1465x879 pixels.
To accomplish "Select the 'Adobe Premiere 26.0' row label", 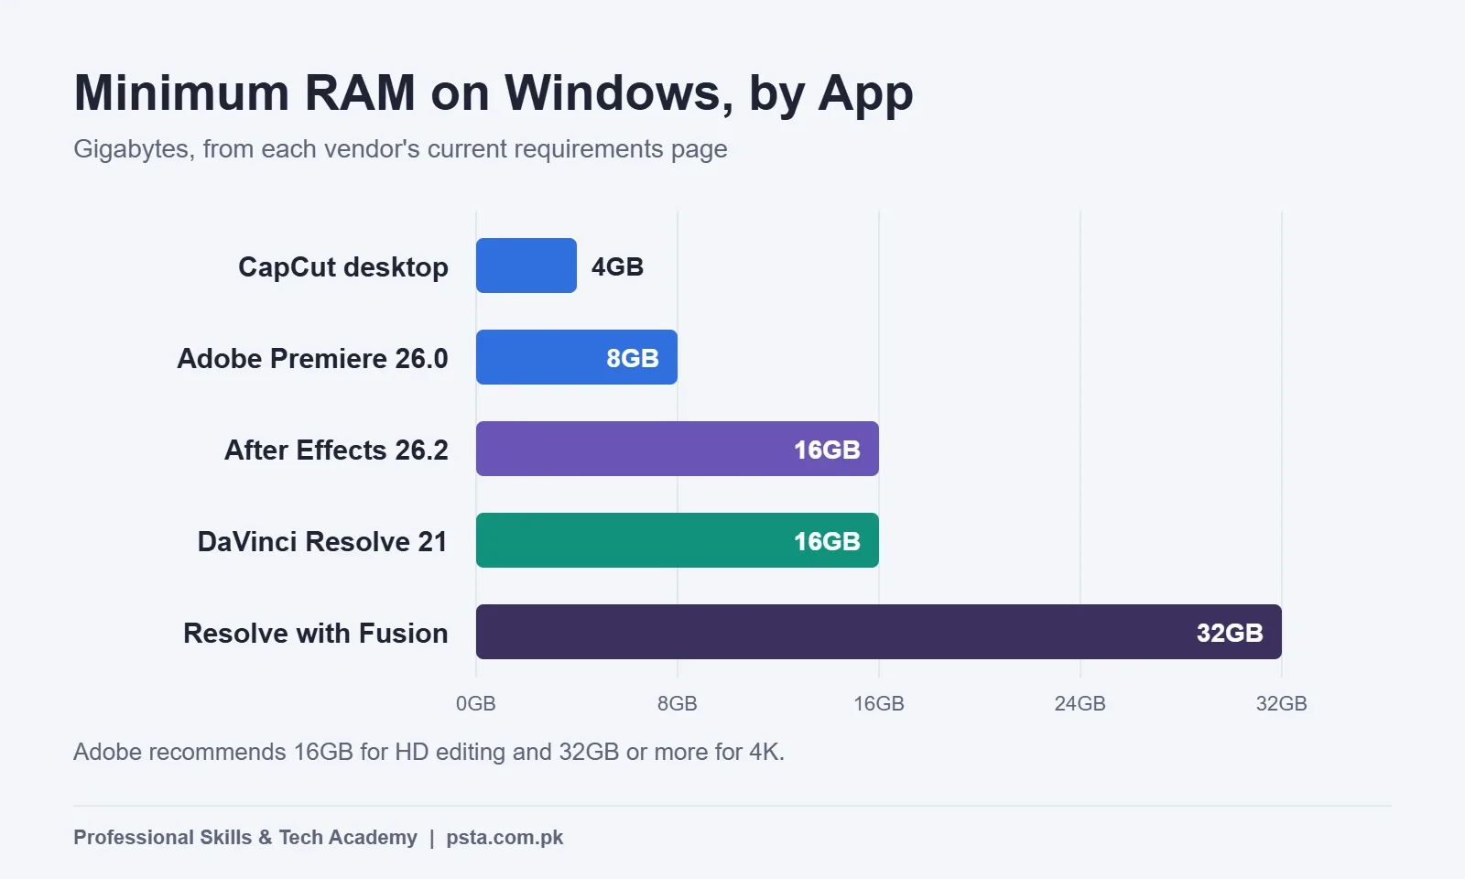I will [x=312, y=358].
